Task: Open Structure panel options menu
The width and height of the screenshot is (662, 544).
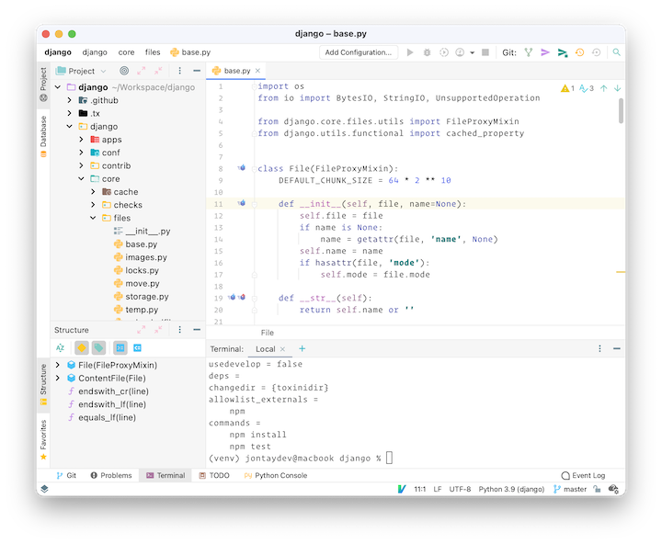Action: pos(180,330)
